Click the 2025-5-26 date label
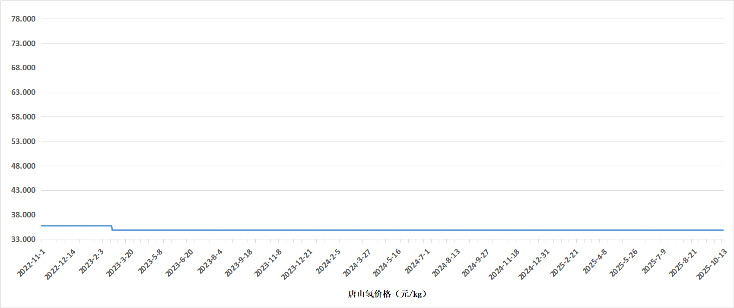 (x=623, y=263)
